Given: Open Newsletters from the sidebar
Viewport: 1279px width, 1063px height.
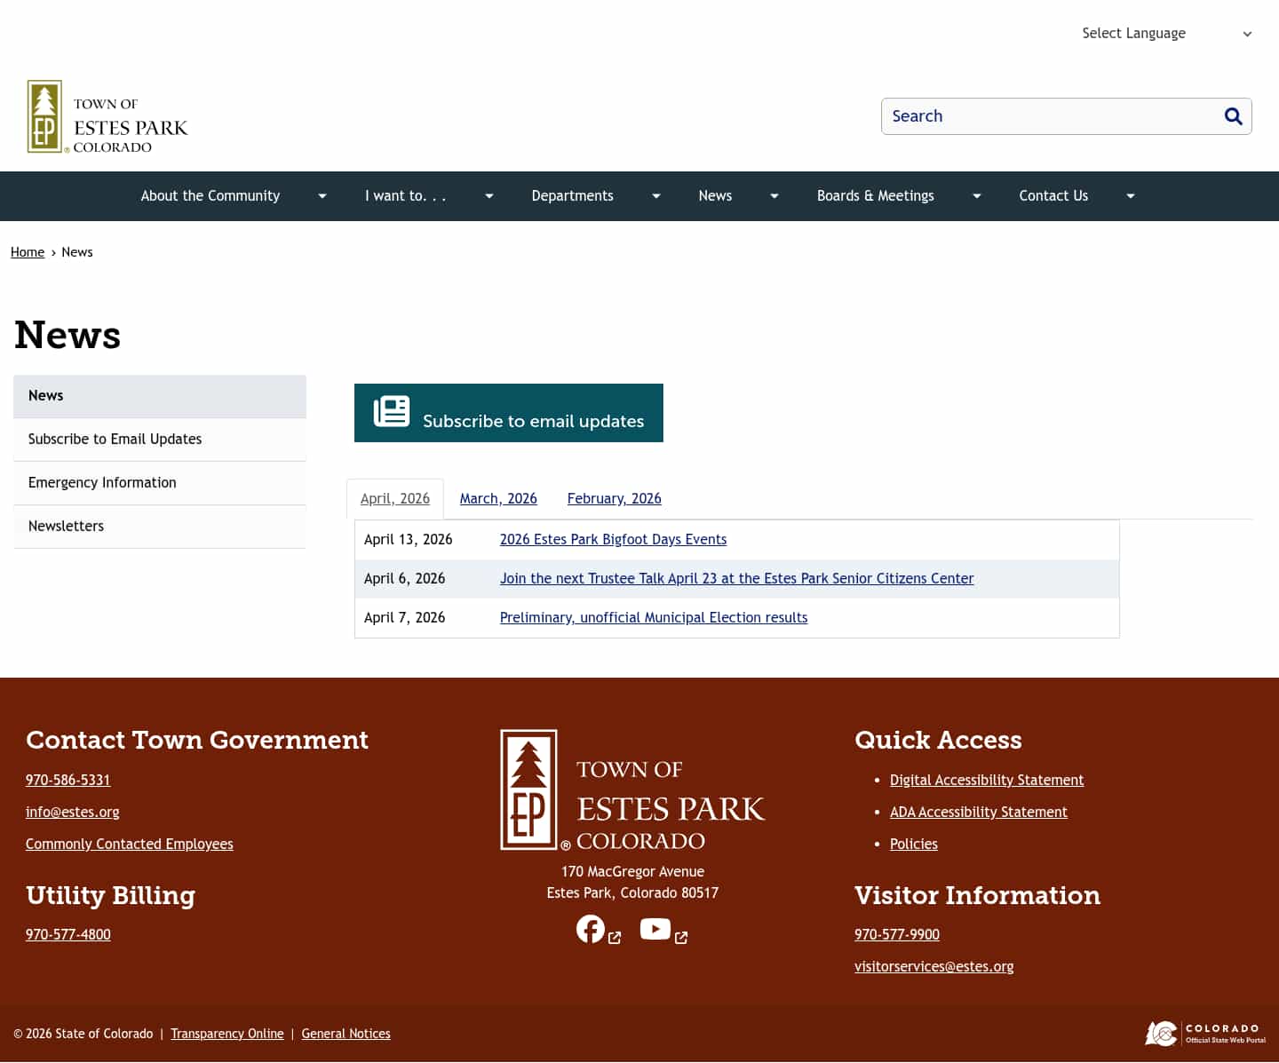Looking at the screenshot, I should [x=66, y=526].
